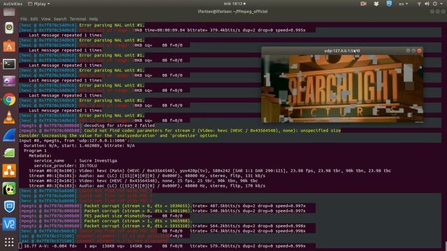Open the Terminal dock icon

[9, 63]
